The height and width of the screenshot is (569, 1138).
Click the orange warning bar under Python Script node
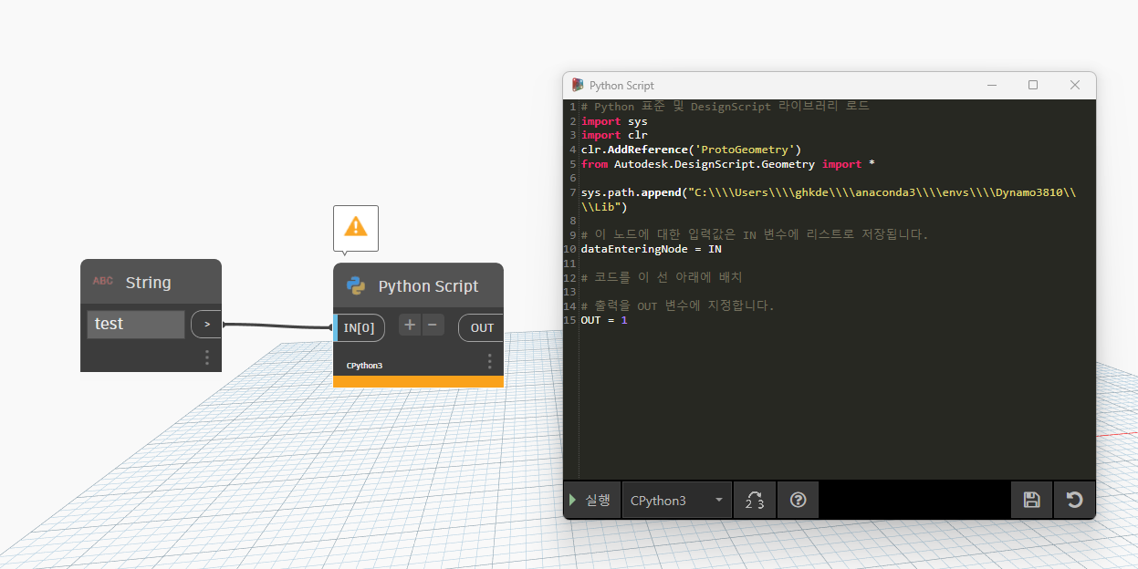[x=418, y=382]
